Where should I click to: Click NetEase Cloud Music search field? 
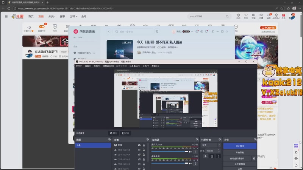click(x=133, y=31)
